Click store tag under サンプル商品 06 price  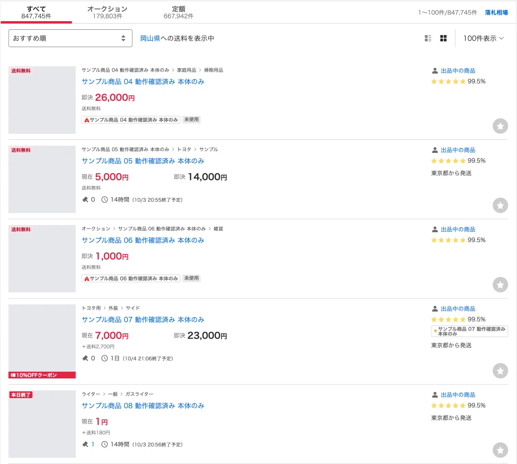131,278
